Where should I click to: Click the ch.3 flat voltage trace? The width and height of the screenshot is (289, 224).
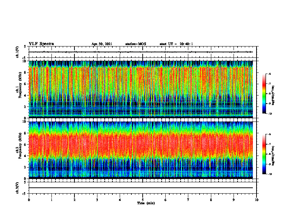pyautogui.click(x=140, y=188)
